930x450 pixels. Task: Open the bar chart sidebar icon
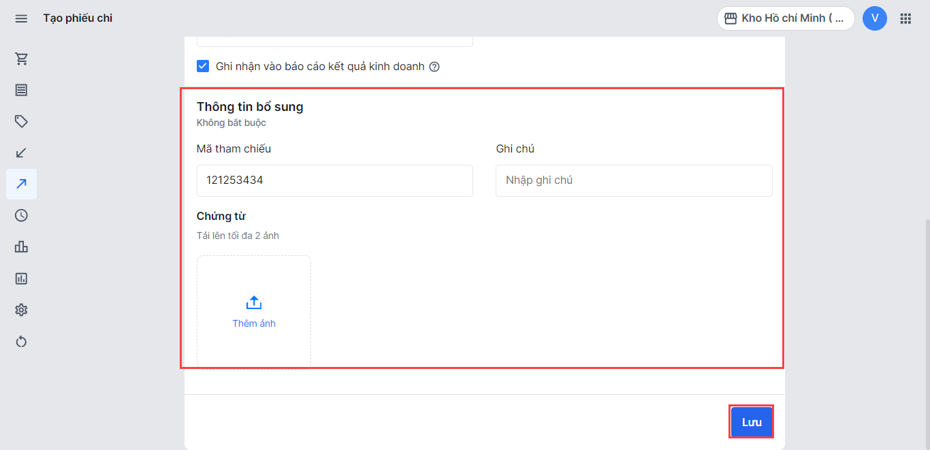pyautogui.click(x=21, y=246)
